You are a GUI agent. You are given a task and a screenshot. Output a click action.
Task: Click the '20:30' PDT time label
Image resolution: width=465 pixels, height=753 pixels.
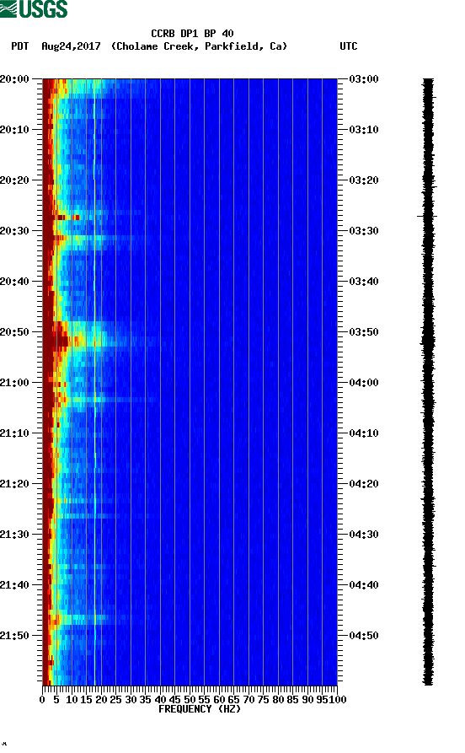14,230
